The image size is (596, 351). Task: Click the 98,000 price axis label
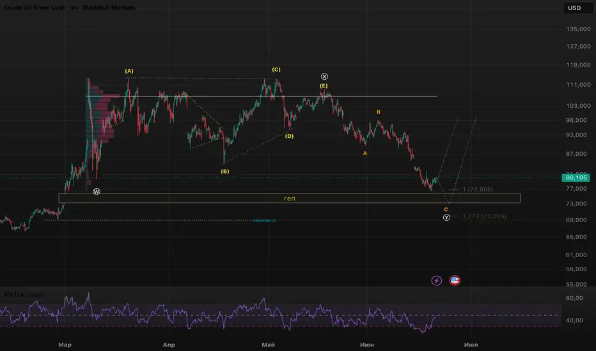pyautogui.click(x=576, y=120)
